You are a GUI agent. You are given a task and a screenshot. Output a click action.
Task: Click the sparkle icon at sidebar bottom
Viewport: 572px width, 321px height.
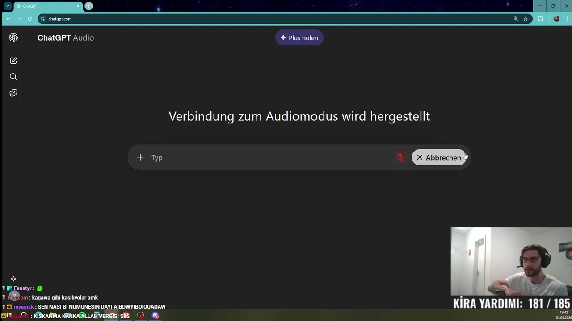(x=13, y=279)
